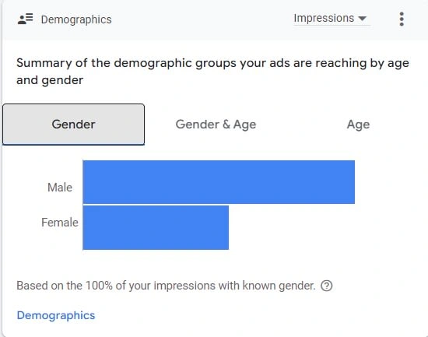This screenshot has width=428, height=337.
Task: Switch to the Age tab
Action: click(358, 125)
